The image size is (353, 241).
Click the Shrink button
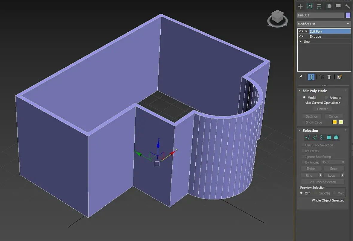[311, 169]
